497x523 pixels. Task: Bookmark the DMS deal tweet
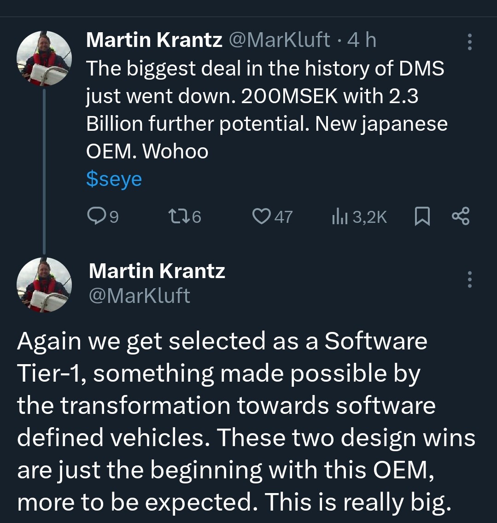pos(422,216)
